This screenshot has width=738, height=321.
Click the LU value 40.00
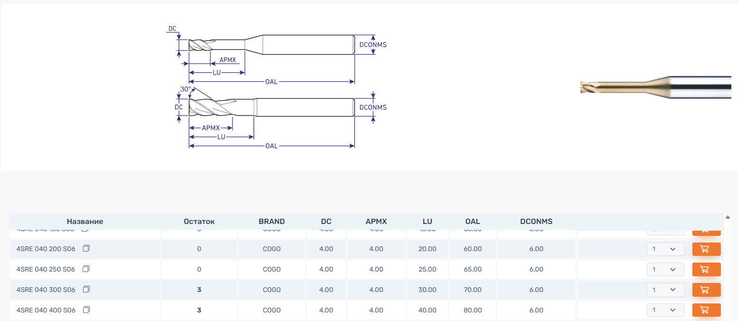(427, 311)
